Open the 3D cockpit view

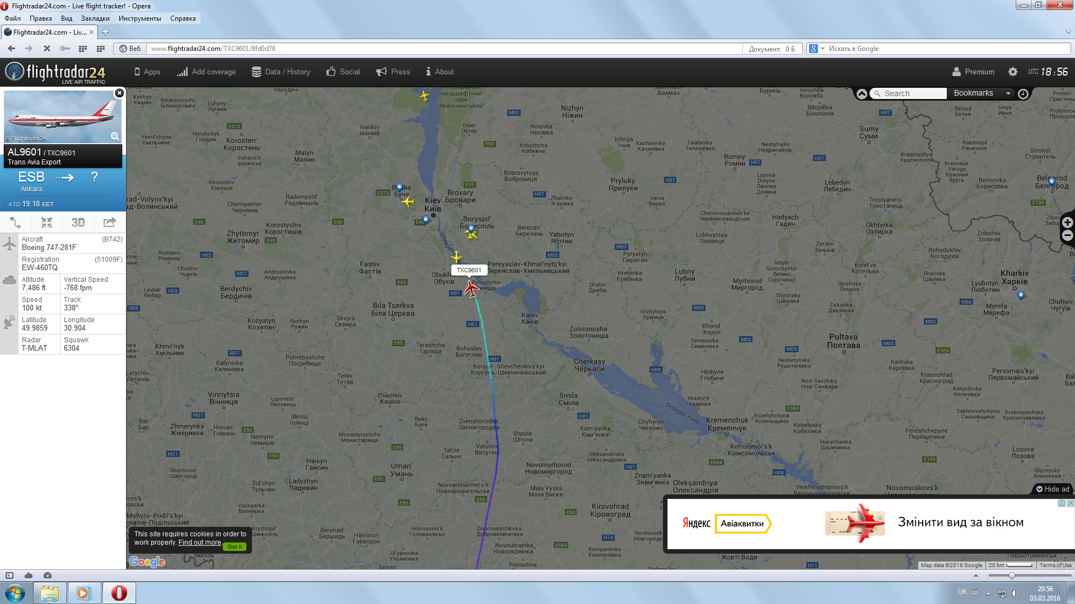tap(78, 223)
